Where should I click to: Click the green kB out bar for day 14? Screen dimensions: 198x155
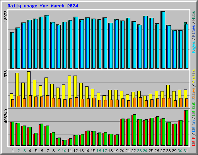tap(88, 138)
